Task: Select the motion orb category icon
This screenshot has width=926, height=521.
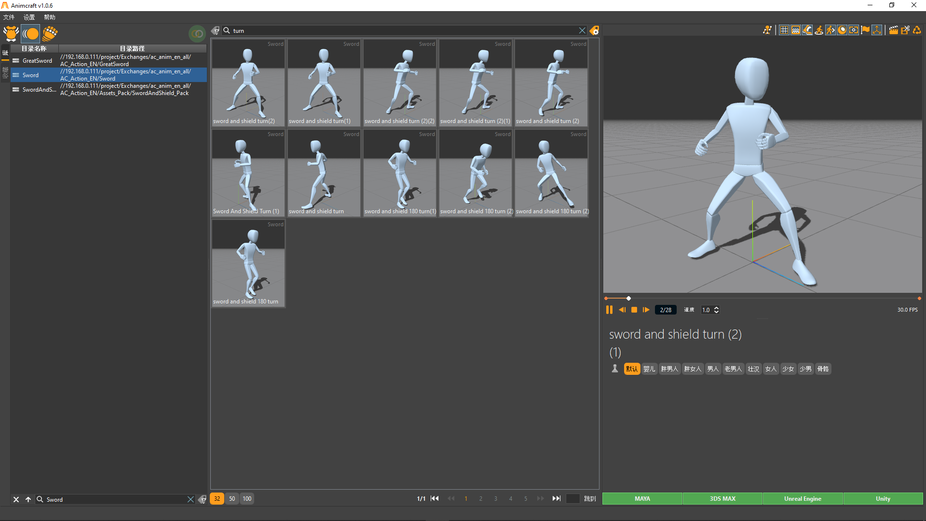Action: [30, 34]
